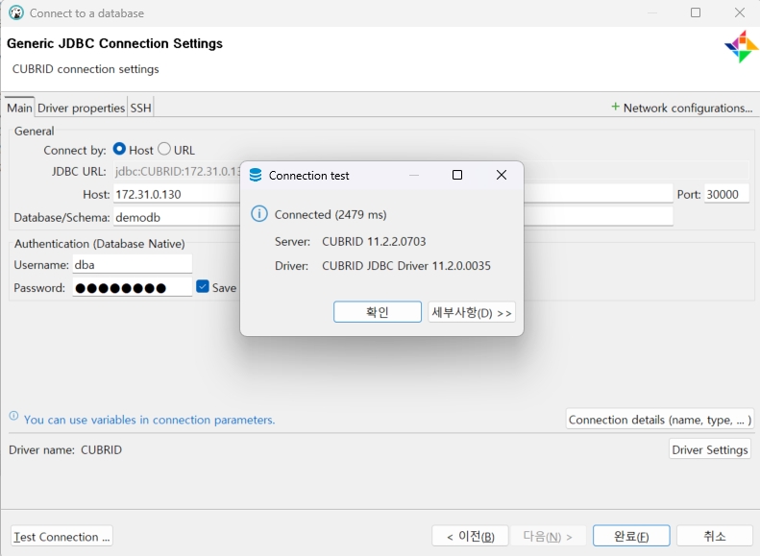Click the variables in connection parameters link
This screenshot has width=760, height=556.
click(149, 420)
